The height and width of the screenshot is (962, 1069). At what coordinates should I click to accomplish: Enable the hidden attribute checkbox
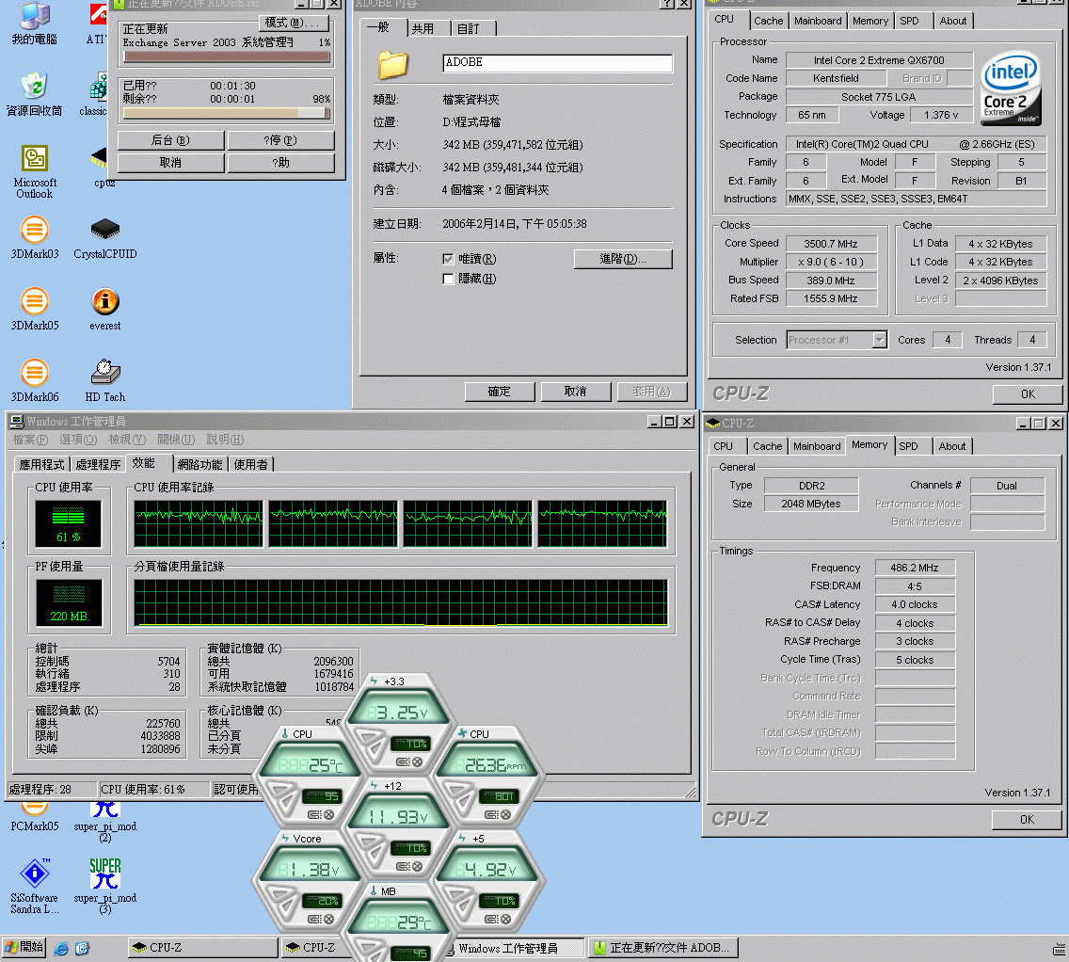pyautogui.click(x=448, y=279)
